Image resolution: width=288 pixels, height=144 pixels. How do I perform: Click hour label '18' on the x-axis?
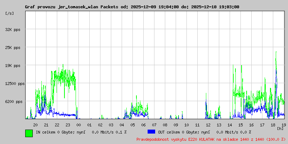[273, 125]
